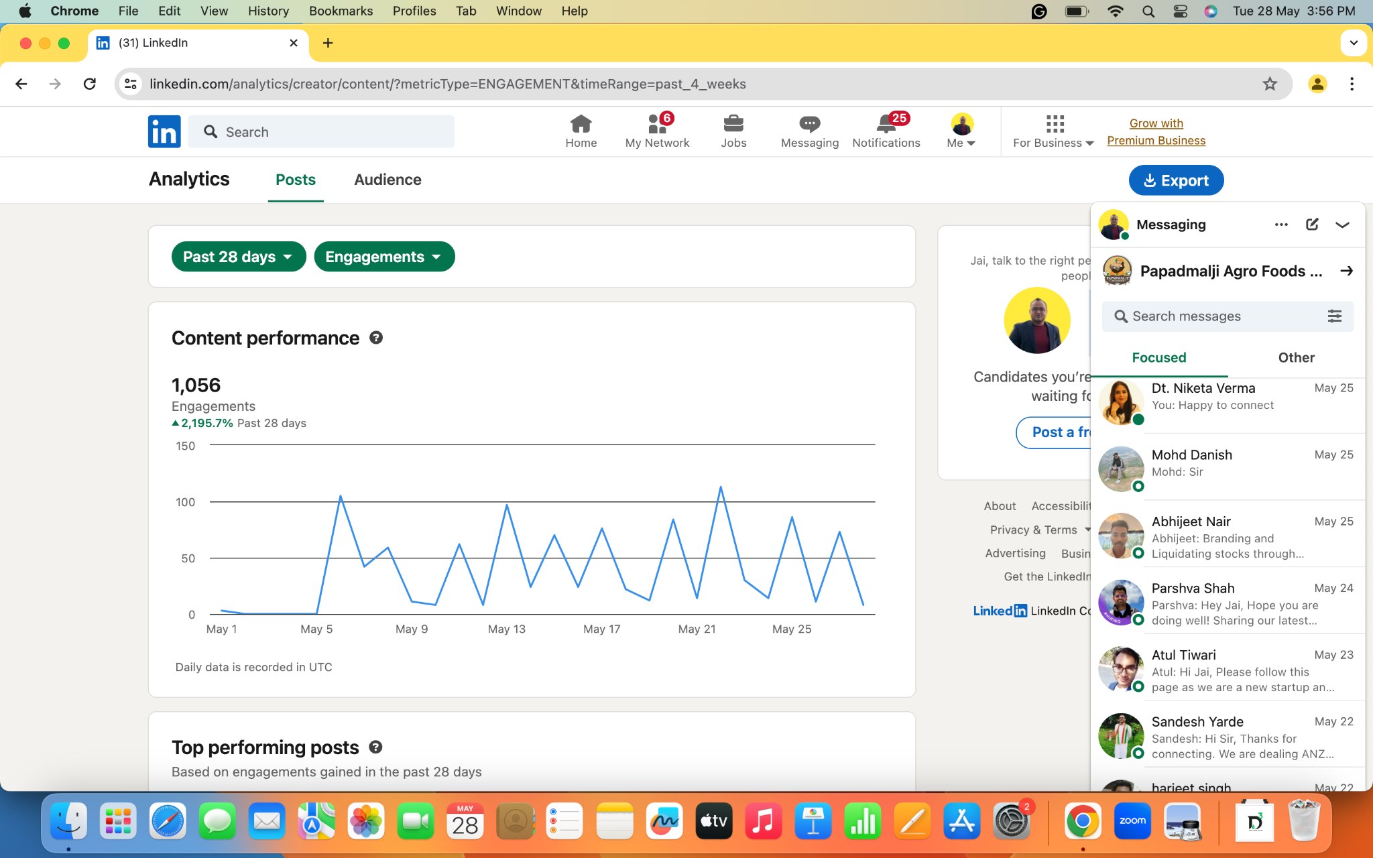The width and height of the screenshot is (1373, 858).
Task: Open LinkedIn Home icon
Action: pyautogui.click(x=581, y=131)
